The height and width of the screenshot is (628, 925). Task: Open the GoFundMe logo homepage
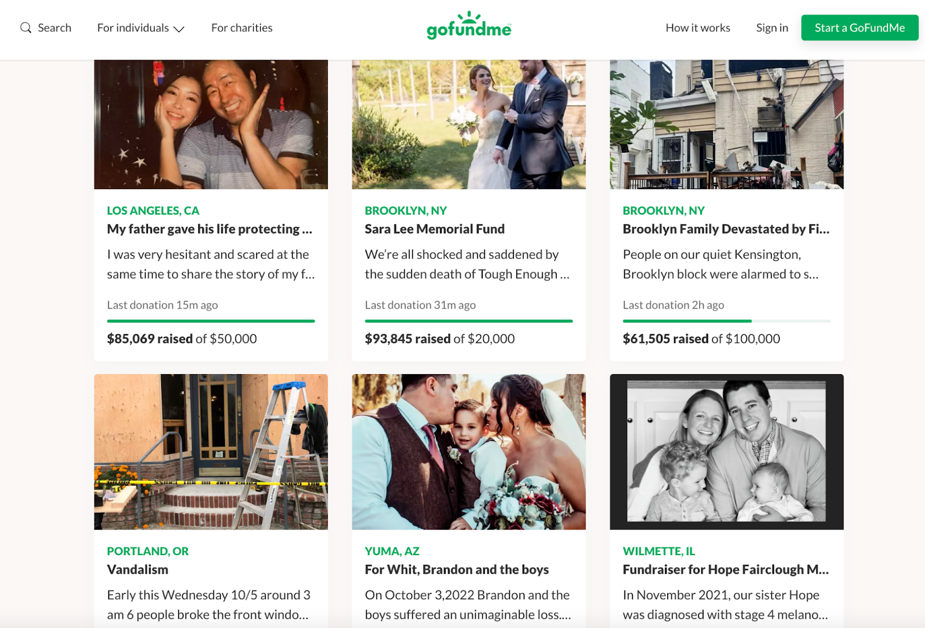coord(469,25)
